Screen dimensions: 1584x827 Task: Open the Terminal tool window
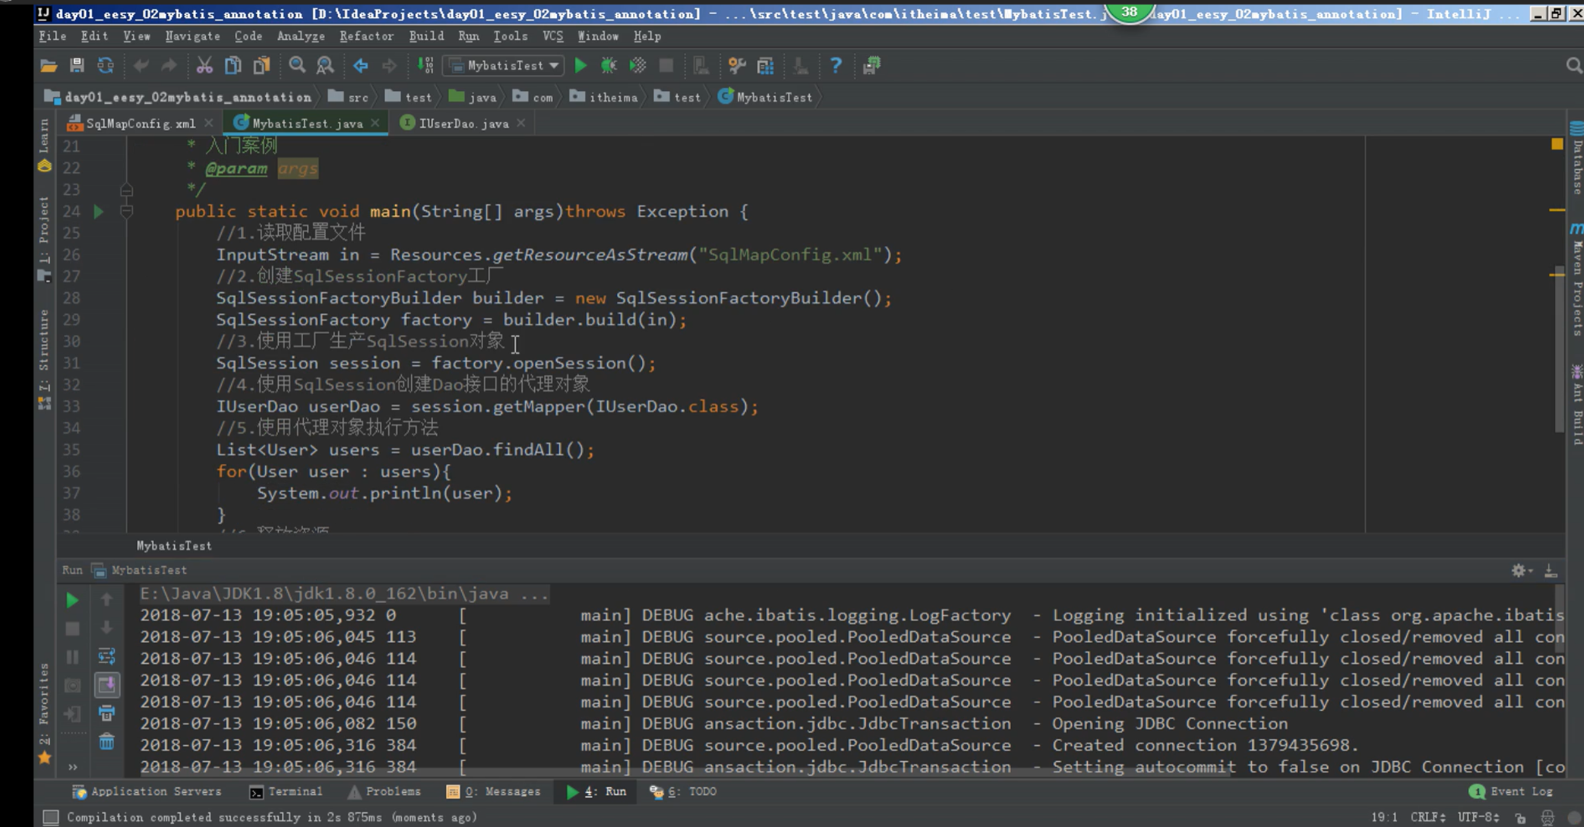[286, 792]
